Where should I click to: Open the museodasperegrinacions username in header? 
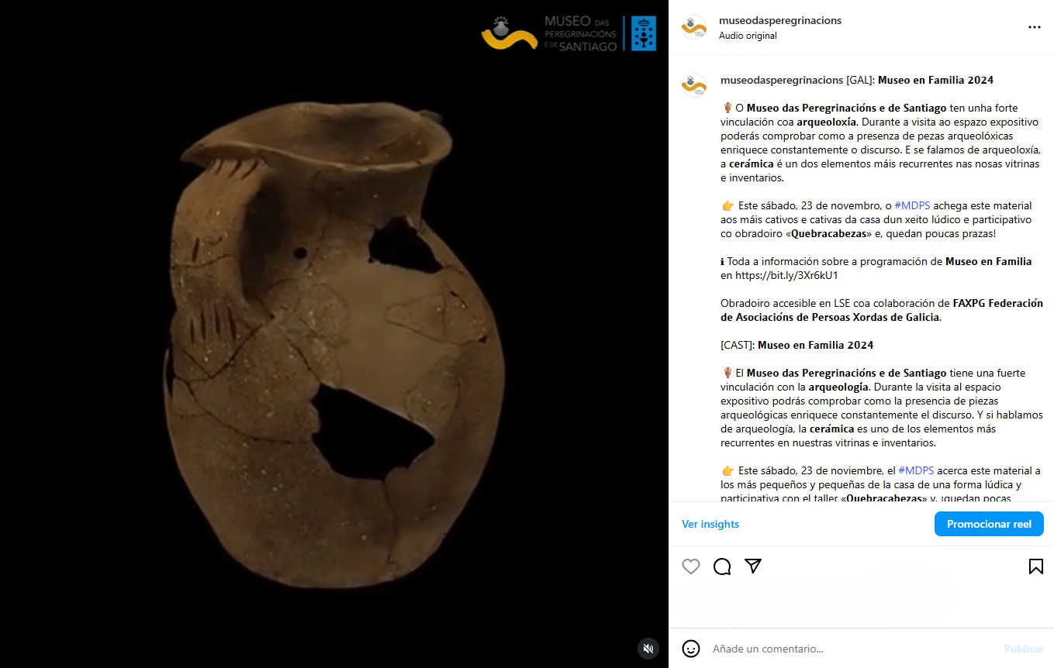tap(780, 21)
